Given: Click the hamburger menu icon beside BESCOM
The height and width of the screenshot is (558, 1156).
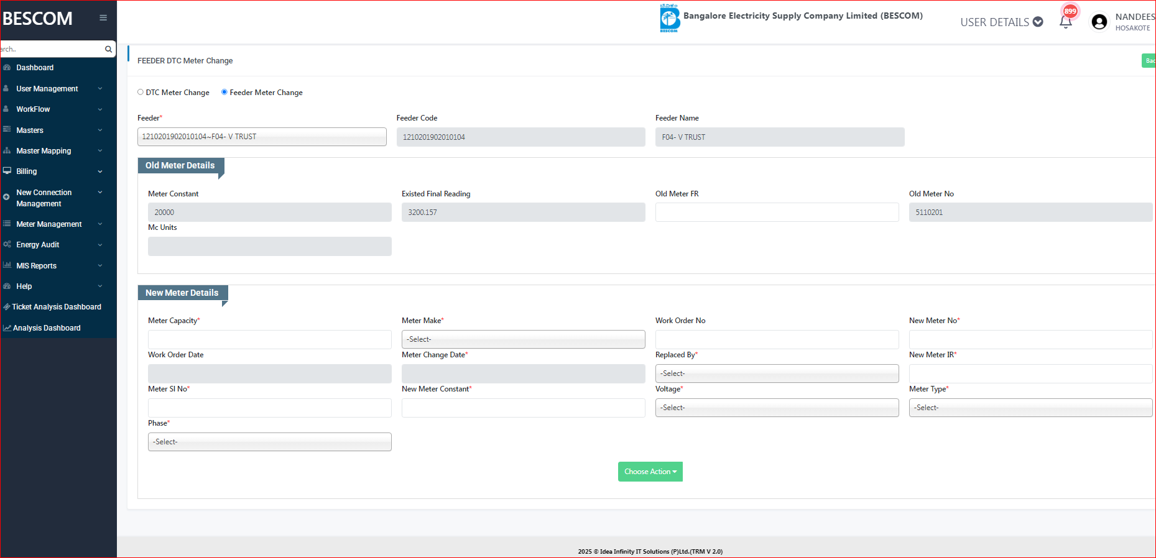Looking at the screenshot, I should 103,18.
